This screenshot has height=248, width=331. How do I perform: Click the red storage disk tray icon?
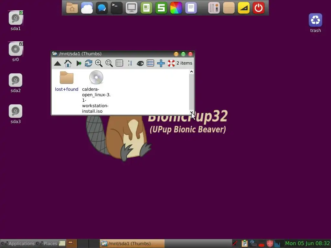click(262, 244)
